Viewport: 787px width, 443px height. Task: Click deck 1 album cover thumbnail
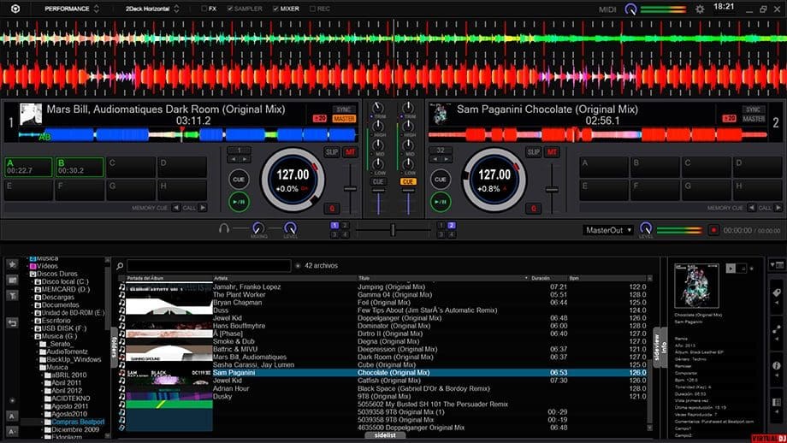click(x=31, y=115)
